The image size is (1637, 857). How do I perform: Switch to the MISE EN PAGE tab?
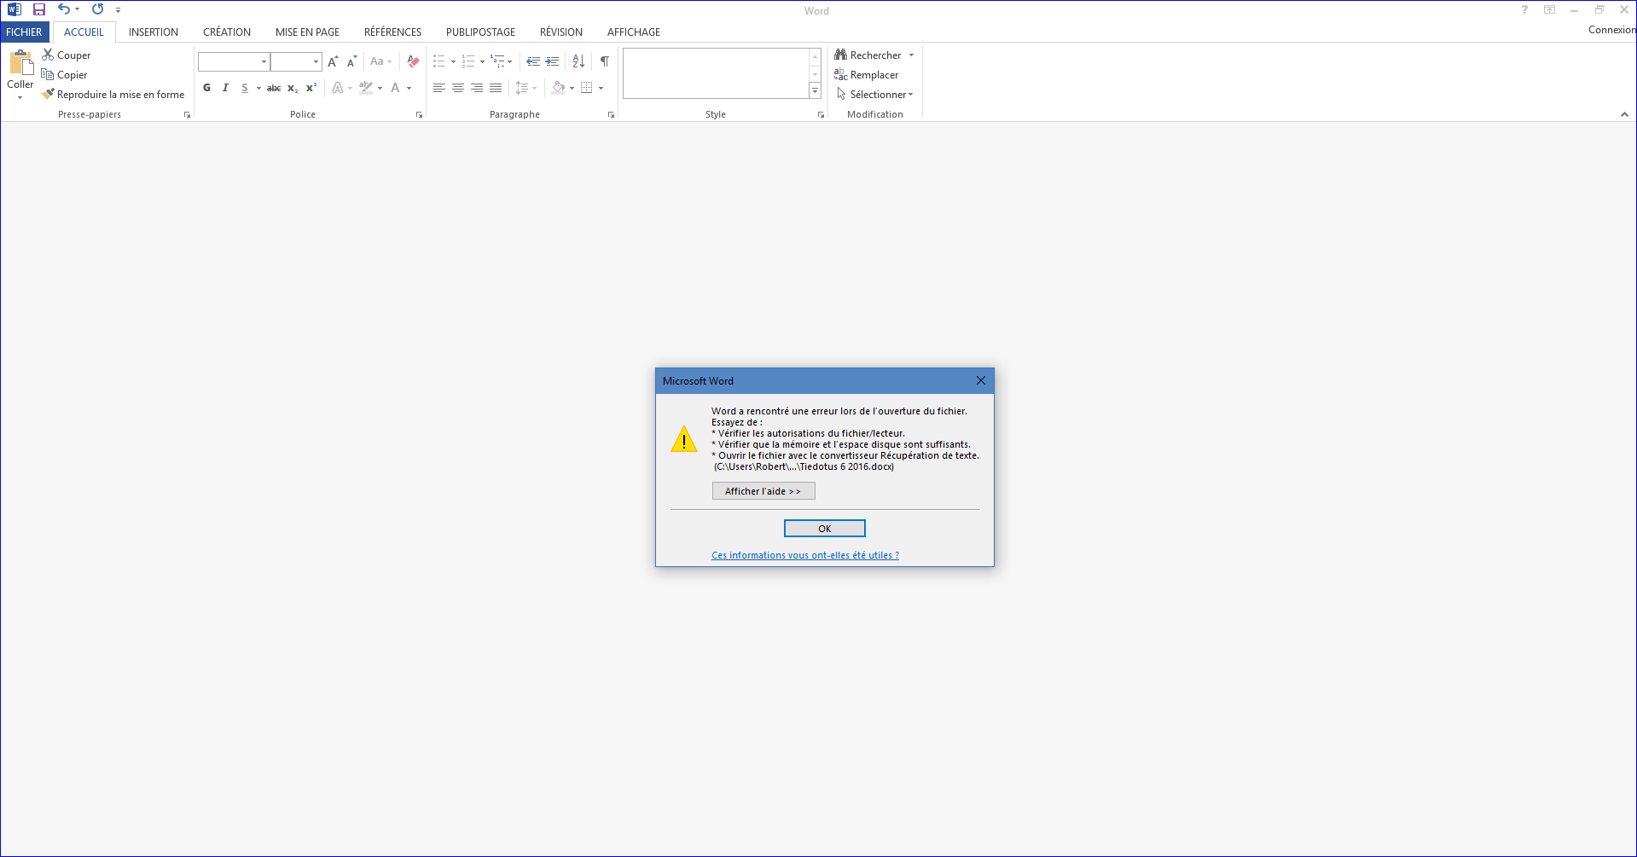[307, 32]
